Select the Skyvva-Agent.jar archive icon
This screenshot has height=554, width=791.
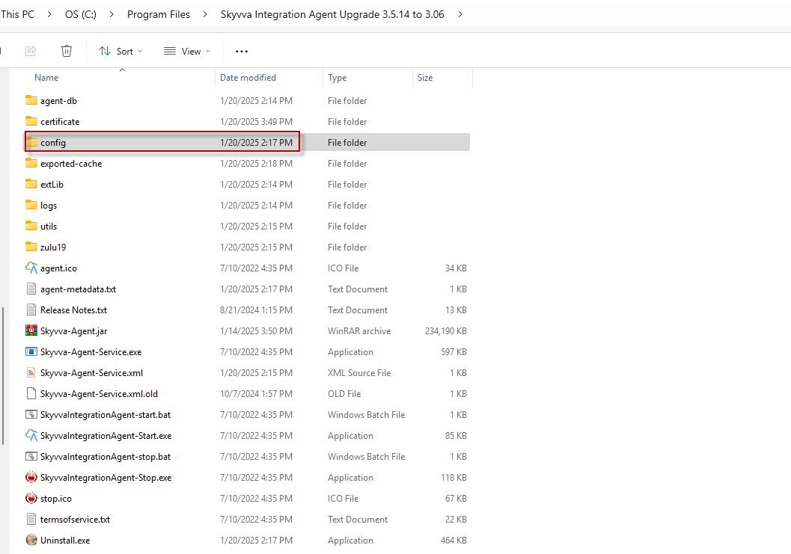click(x=31, y=331)
